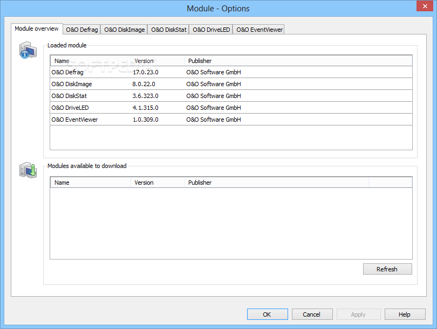Open the O&O Defrag tab
437x329 pixels.
point(82,30)
